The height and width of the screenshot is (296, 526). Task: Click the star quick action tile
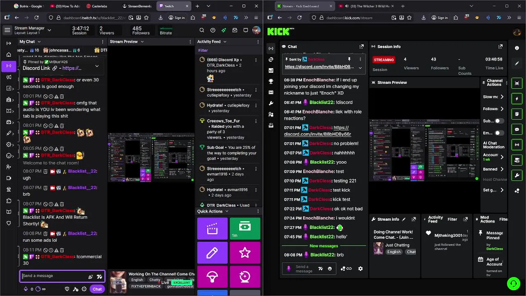245,253
